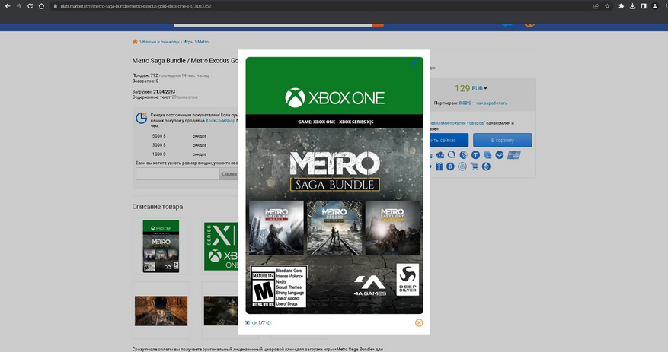Select the bank card payment icon
668x352 pixels.
(439, 155)
